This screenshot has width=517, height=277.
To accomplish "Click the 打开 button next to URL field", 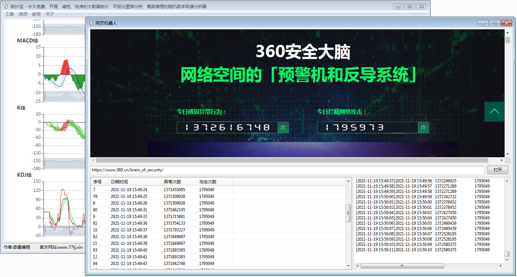I will pos(498,170).
